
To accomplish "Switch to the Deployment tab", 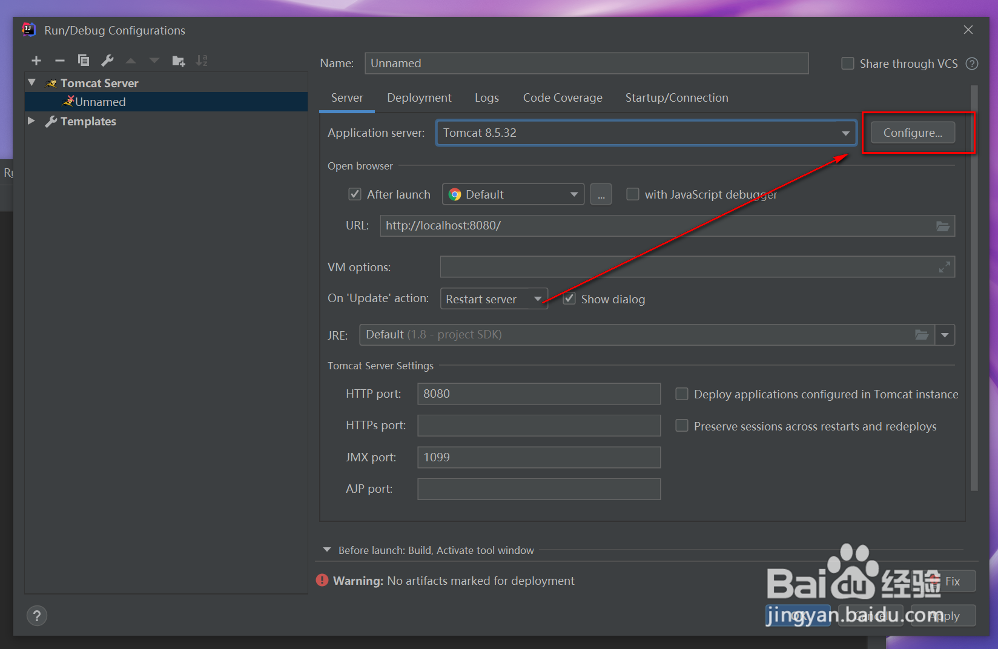I will pyautogui.click(x=419, y=98).
